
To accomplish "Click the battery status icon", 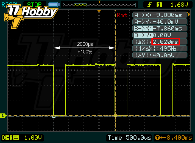I will [54, 5].
